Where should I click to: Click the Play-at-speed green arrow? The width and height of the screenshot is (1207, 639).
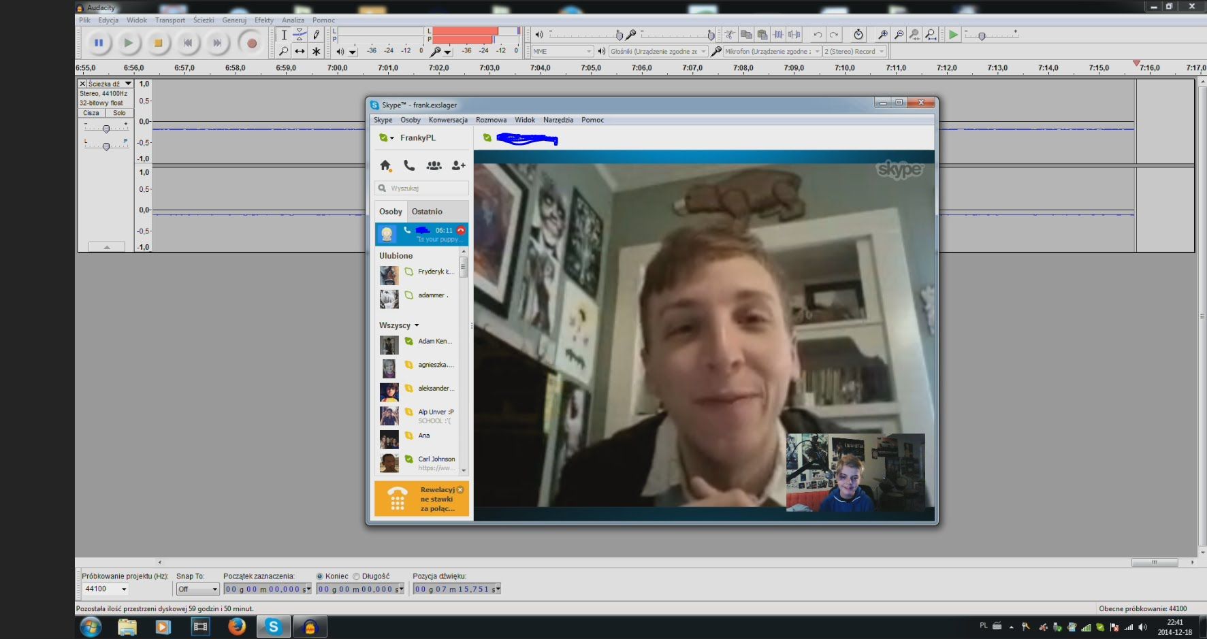coord(953,35)
